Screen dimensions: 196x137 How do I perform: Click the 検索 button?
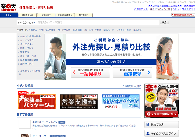point(164,22)
